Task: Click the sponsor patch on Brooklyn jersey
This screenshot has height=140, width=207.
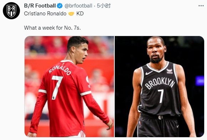Action: click(169, 71)
